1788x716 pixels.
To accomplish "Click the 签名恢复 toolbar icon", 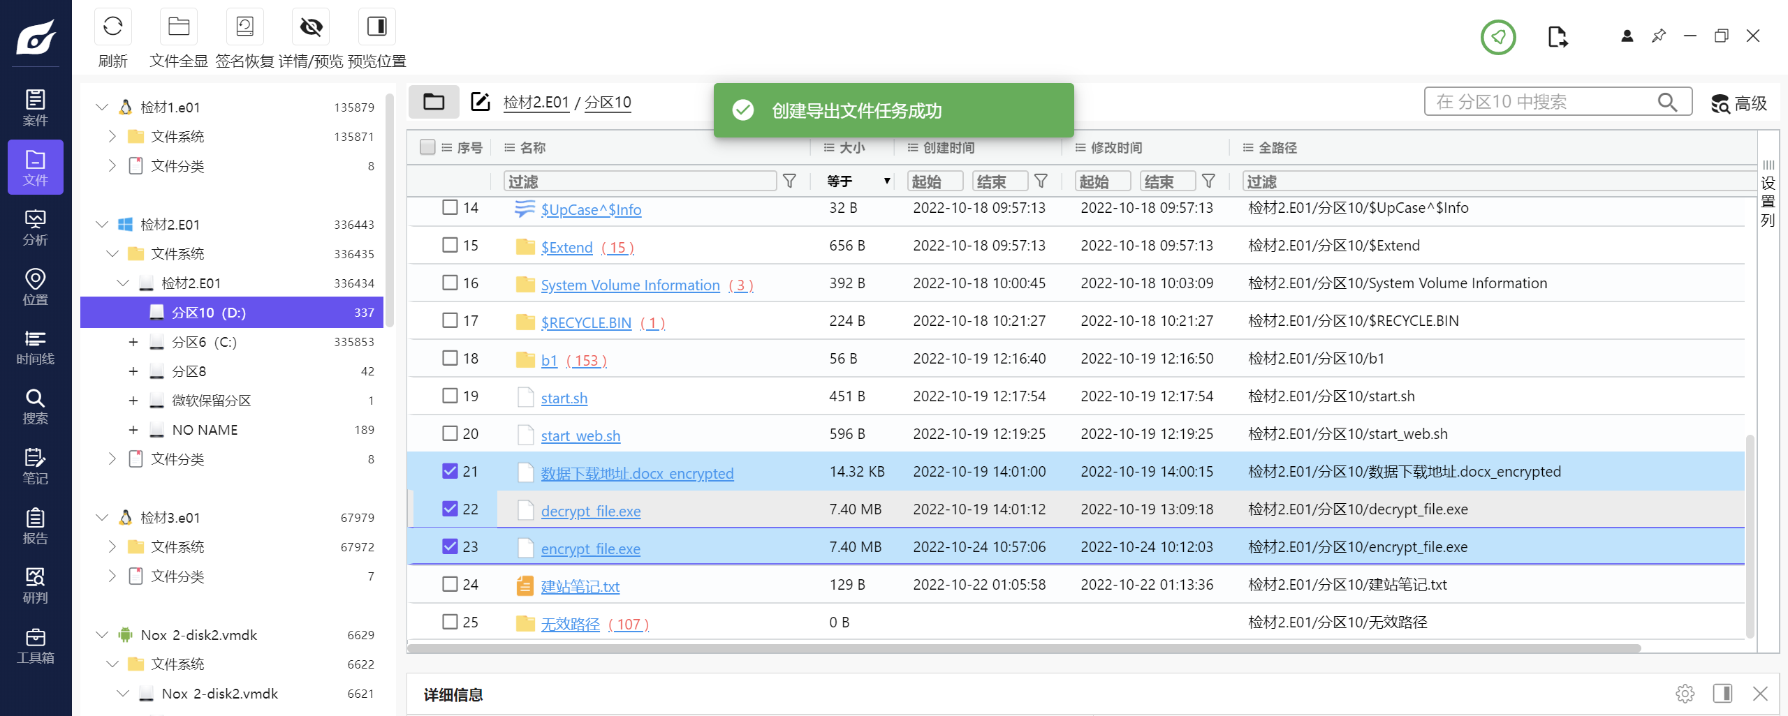I will pos(244,27).
